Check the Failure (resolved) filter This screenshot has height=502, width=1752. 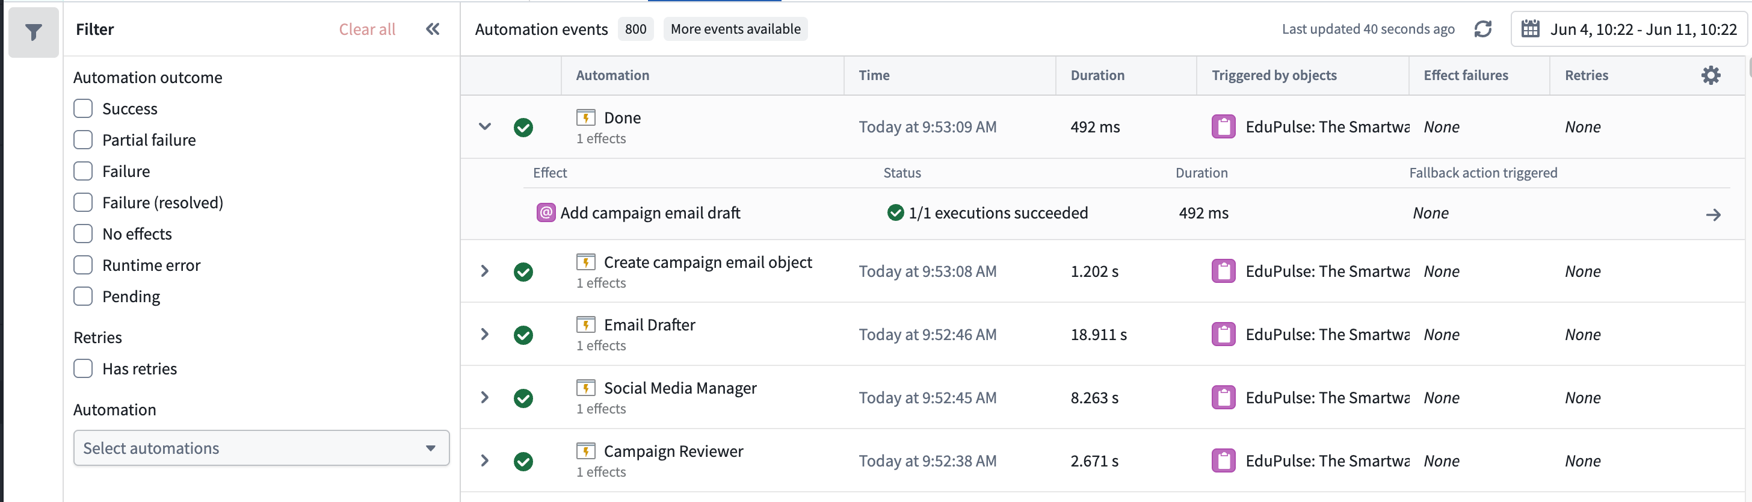[x=83, y=203]
